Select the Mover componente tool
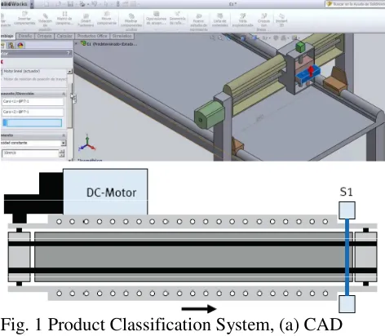The image size is (385, 336). (107, 19)
